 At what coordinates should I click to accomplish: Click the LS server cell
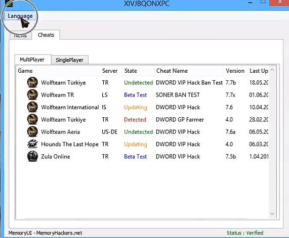pyautogui.click(x=104, y=95)
